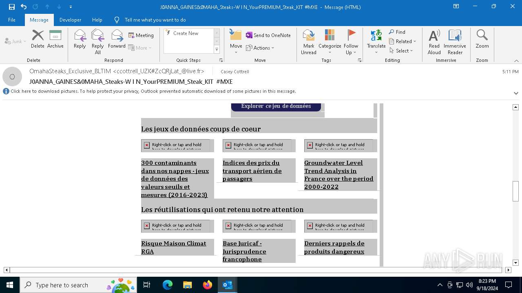Find text in the message
Viewport: 522px width, 293px height.
[397, 32]
